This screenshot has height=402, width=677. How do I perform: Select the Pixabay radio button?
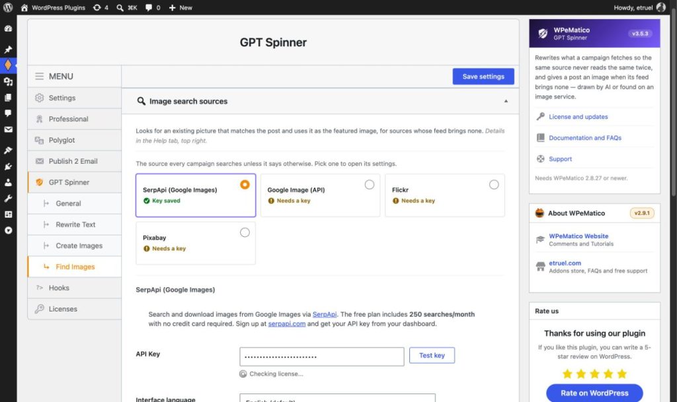tap(245, 232)
